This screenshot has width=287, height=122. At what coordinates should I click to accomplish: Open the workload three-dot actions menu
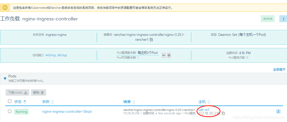coord(283,19)
